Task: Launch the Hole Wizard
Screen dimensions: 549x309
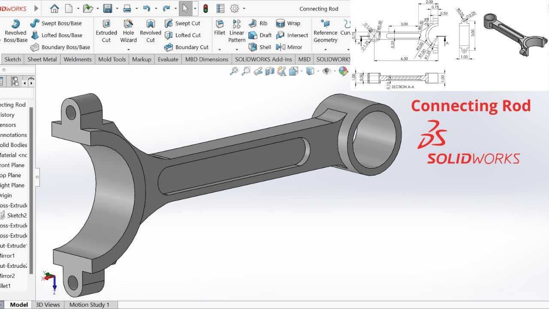Action: click(128, 30)
